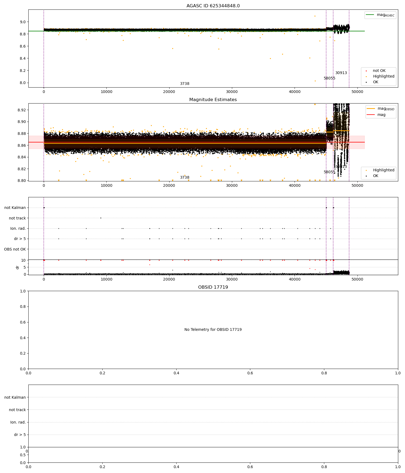
Task: Click the 8.2 y-axis tick in top plot
Action: click(23, 71)
